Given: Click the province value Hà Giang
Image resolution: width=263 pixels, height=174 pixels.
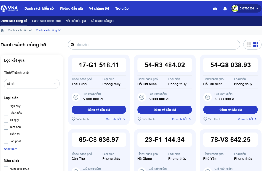Looking at the screenshot, I should 145,159.
